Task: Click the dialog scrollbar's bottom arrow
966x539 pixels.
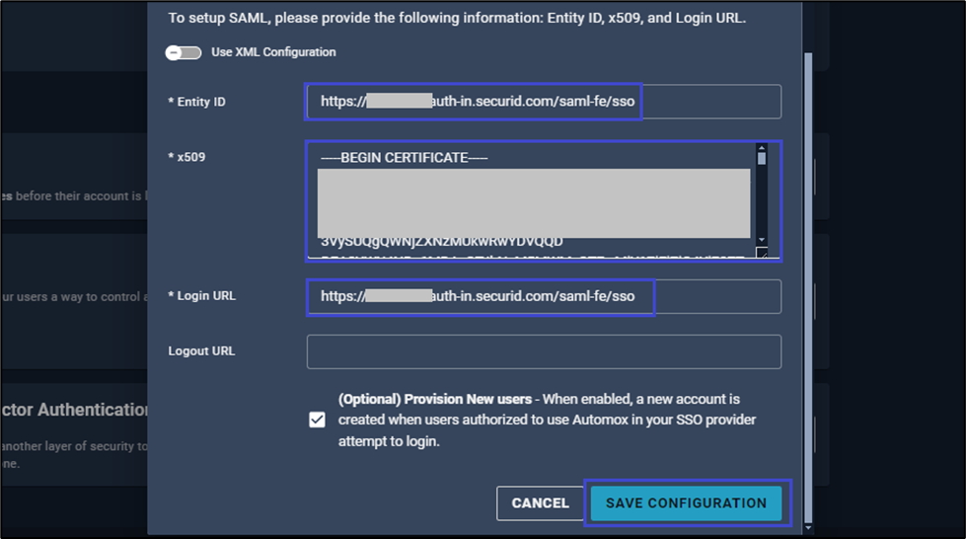Action: [809, 528]
